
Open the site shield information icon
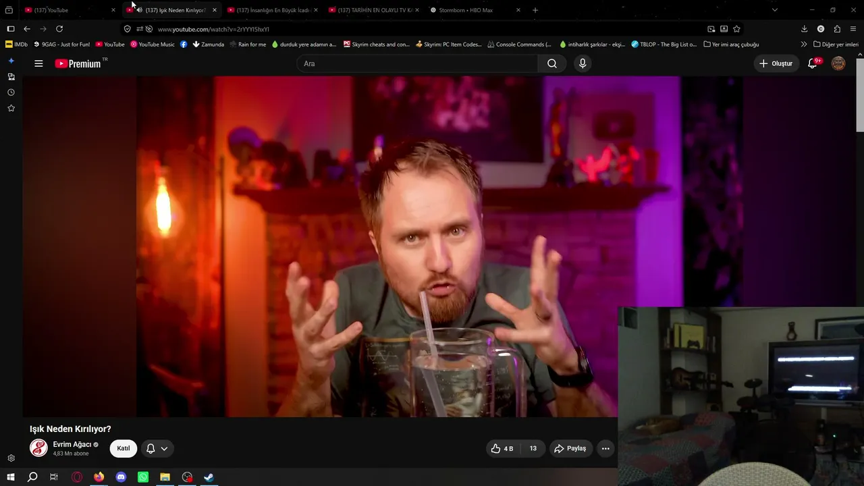[127, 29]
